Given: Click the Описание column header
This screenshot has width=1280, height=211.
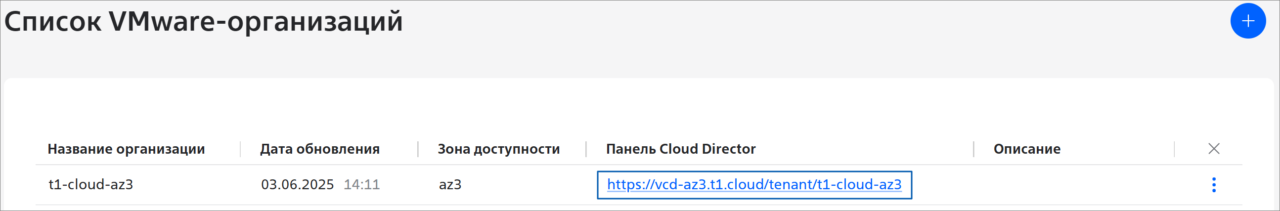Looking at the screenshot, I should (1026, 149).
